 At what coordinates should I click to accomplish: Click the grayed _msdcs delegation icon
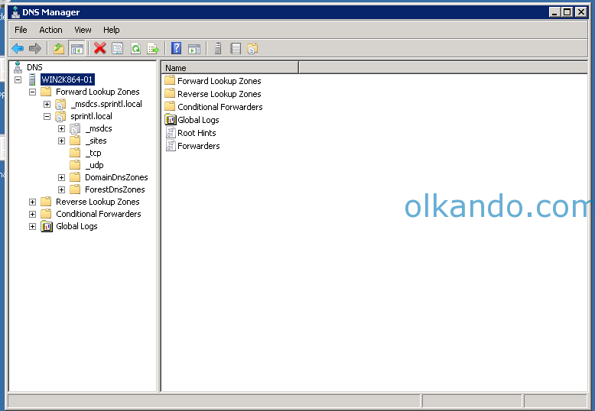pos(75,128)
